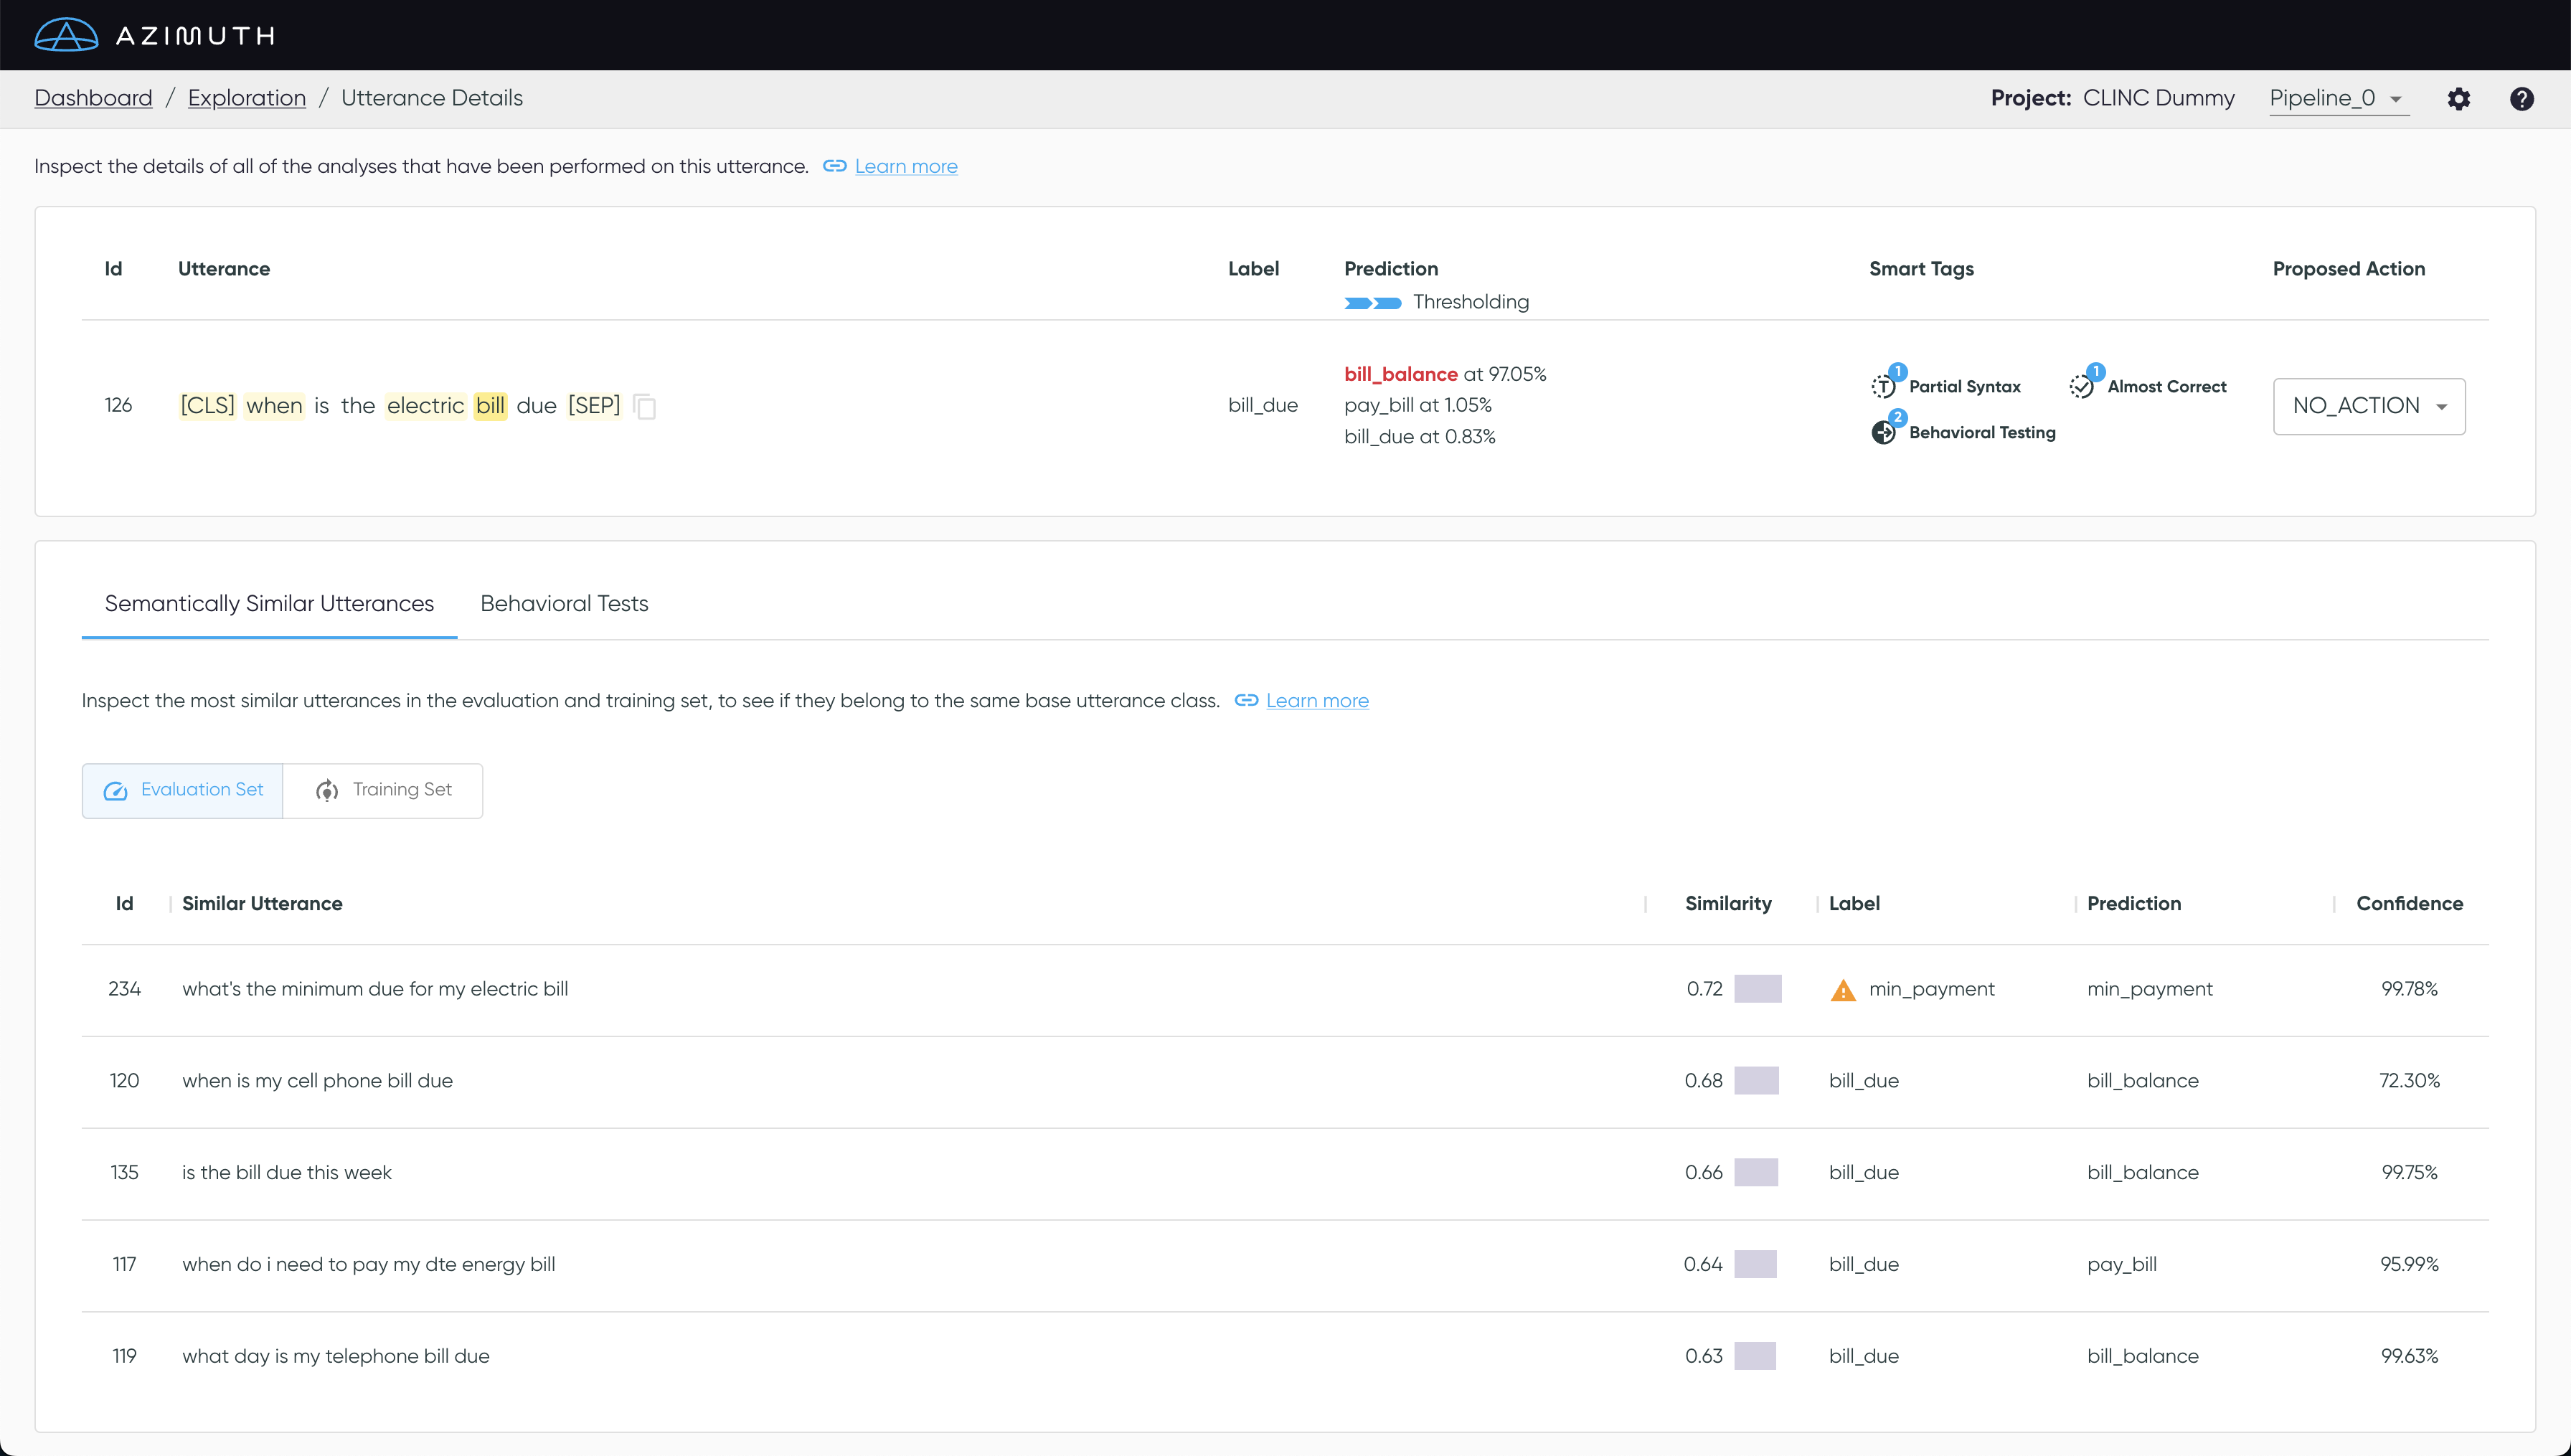Click the similarity bar for 0.68
This screenshot has width=2571, height=1456.
coord(1757,1081)
